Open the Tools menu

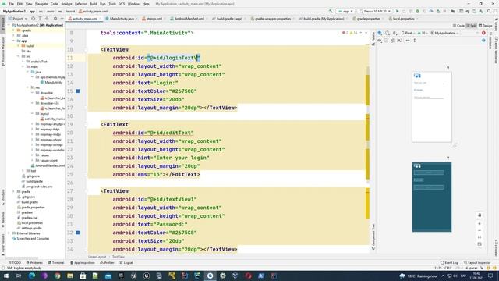[112, 4]
